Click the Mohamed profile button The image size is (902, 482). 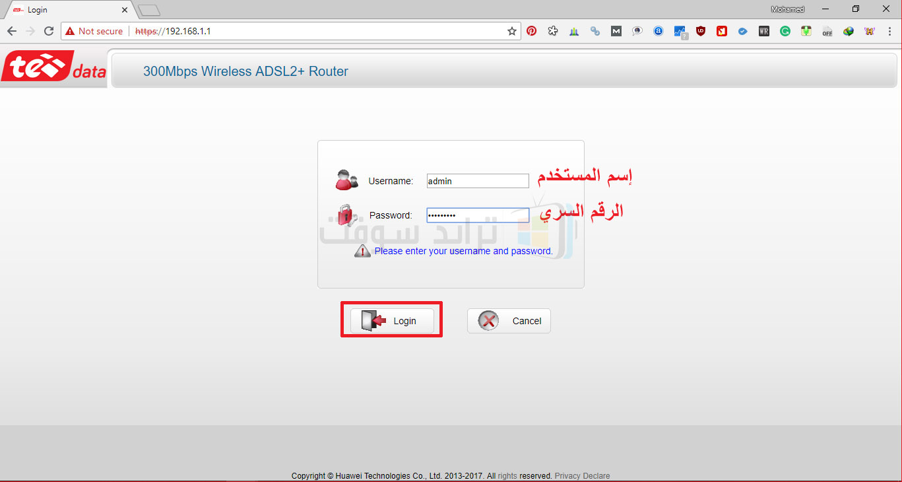[788, 9]
